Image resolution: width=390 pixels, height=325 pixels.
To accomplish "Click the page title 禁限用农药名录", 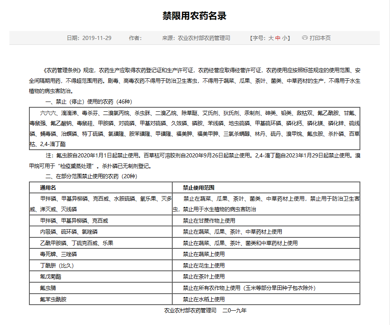I will (194, 16).
